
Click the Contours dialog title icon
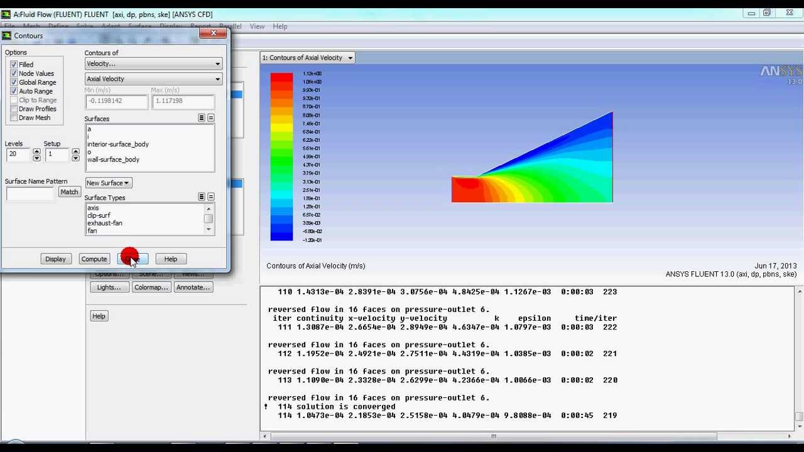7,36
